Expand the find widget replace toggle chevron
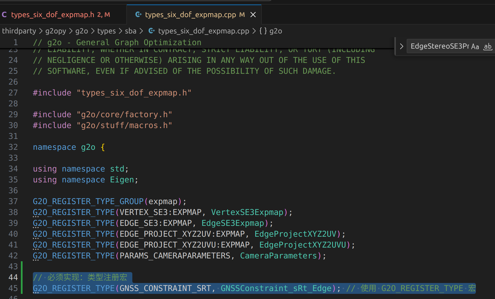This screenshot has height=299, width=495. point(402,46)
